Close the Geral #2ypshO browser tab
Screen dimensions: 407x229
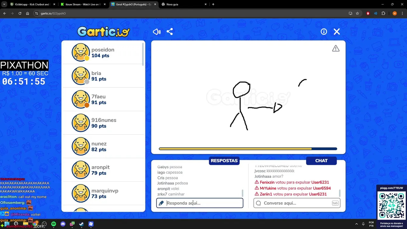click(155, 4)
